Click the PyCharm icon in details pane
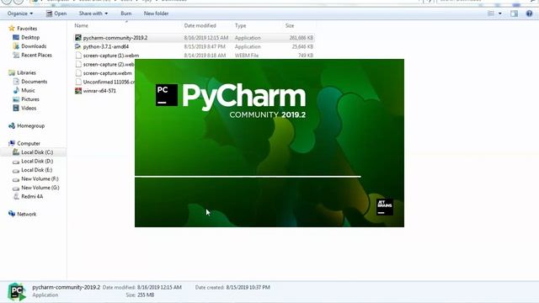 coord(17,292)
